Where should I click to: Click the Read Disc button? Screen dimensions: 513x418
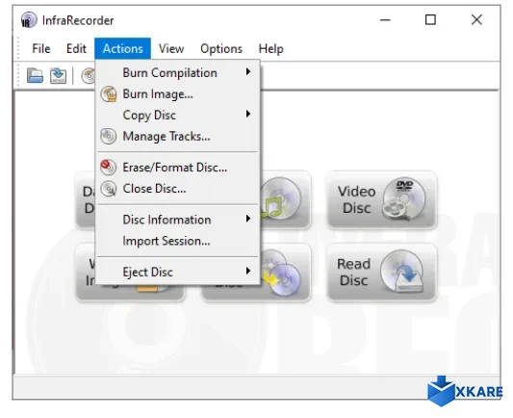(381, 273)
